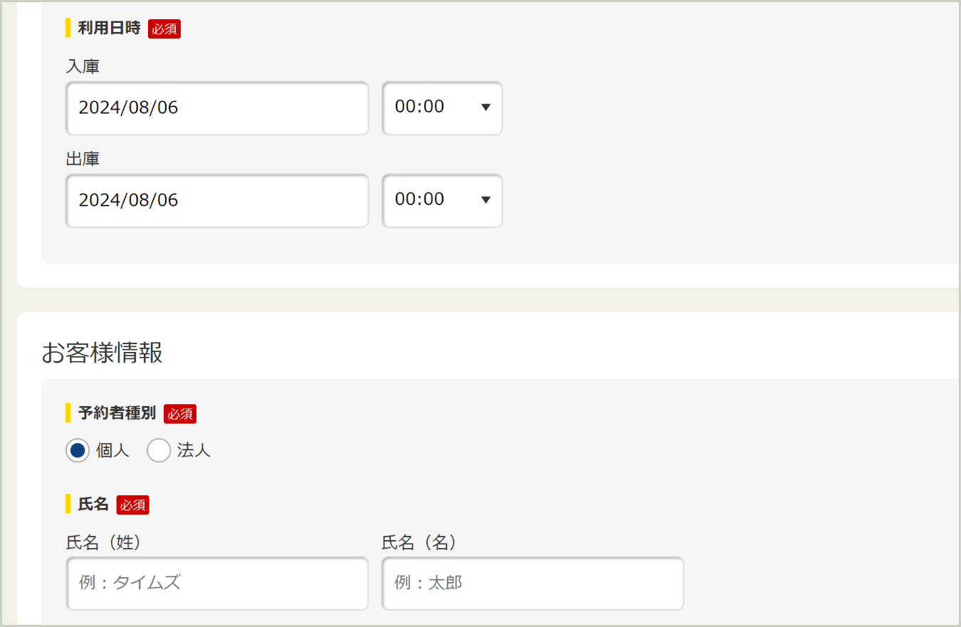961x627 pixels.
Task: Click the 出庫 label above the date
Action: click(83, 159)
